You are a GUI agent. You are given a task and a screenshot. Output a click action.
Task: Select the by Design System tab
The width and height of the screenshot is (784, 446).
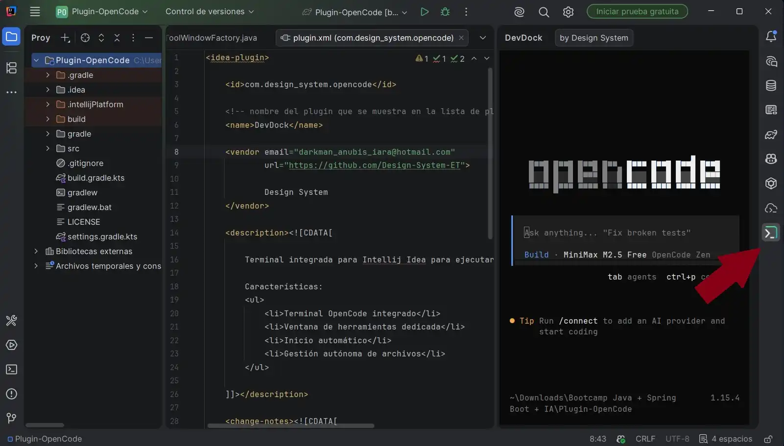594,38
